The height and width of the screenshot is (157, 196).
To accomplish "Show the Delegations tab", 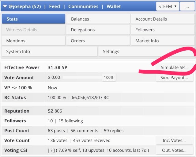I will (98, 30).
